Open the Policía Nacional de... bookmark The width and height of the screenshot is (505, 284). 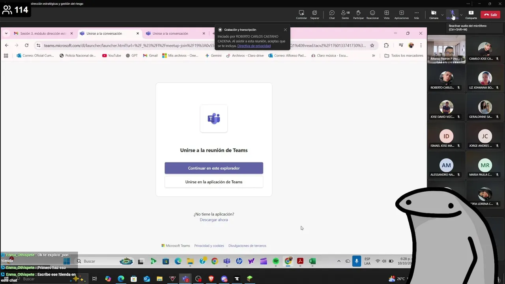[78, 56]
